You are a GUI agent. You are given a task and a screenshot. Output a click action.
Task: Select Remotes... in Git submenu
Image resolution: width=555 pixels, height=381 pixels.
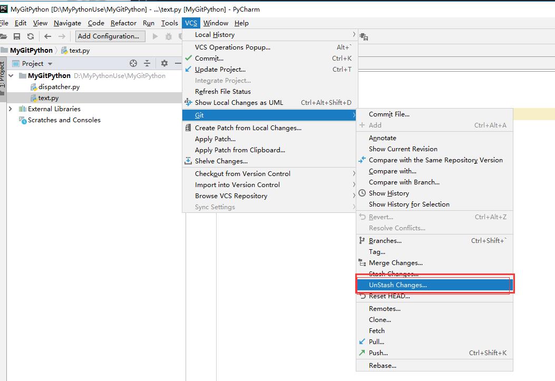[434, 308]
